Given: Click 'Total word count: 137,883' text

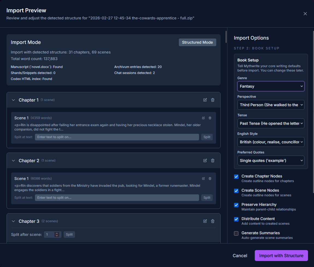Looking at the screenshot, I should click(34, 59).
